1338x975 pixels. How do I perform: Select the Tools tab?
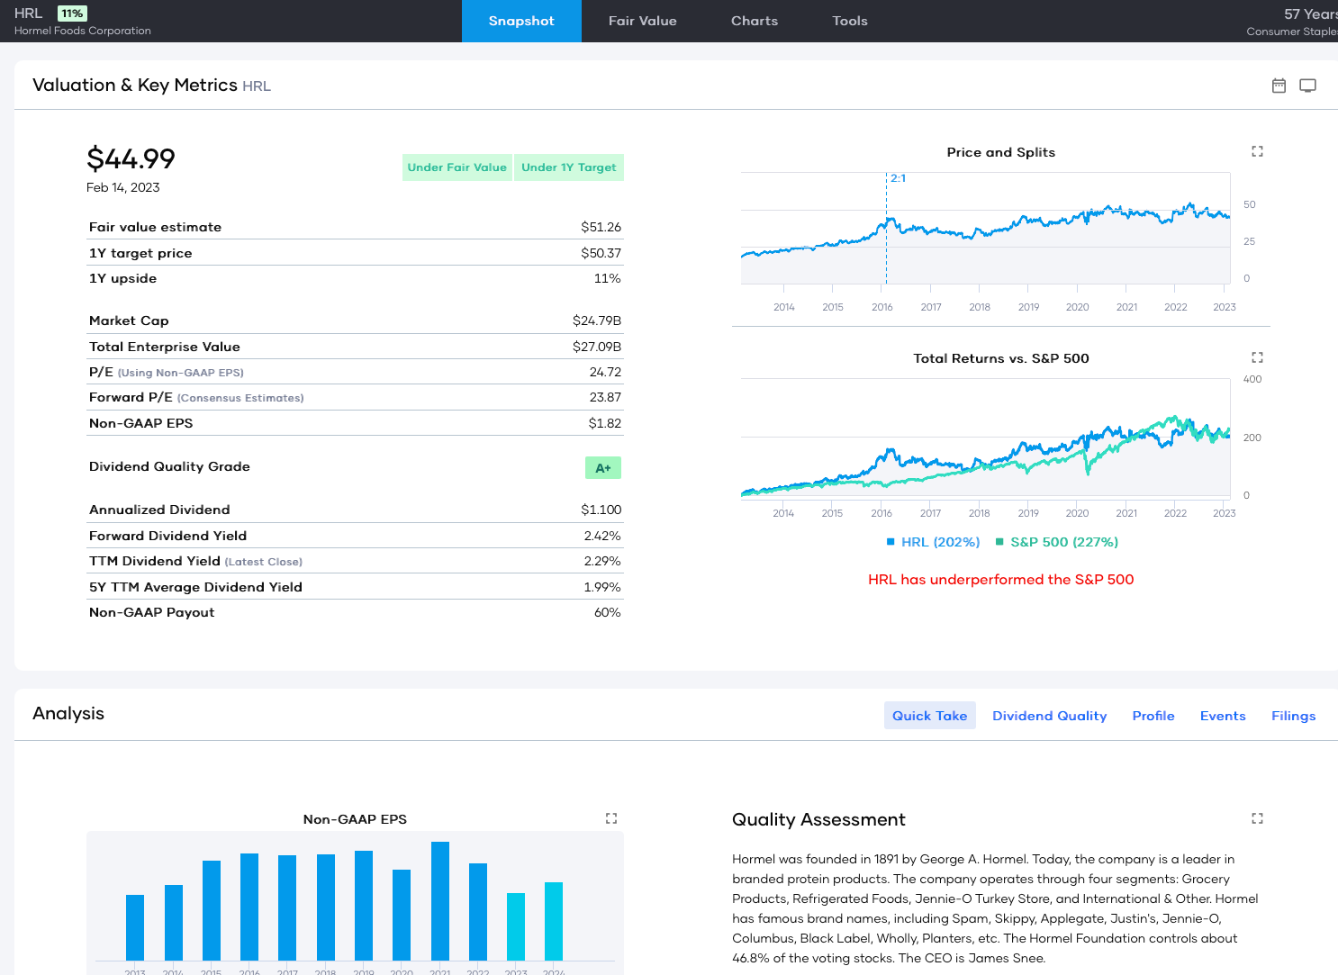[x=849, y=21]
